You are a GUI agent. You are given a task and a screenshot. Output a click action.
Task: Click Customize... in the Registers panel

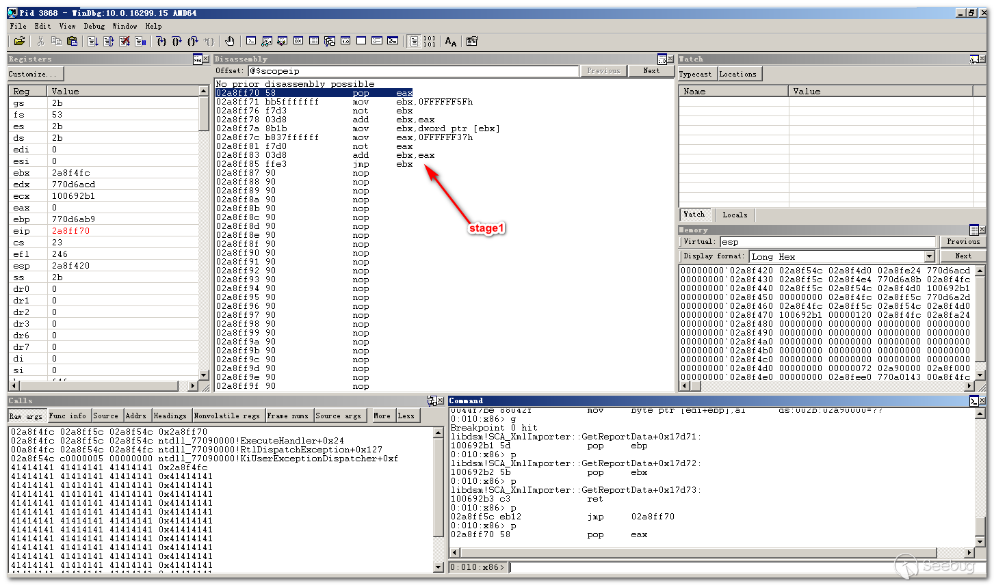coord(34,74)
